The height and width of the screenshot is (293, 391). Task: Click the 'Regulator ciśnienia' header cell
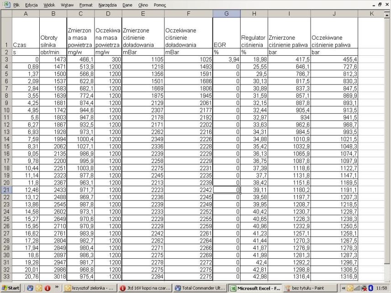[254, 33]
